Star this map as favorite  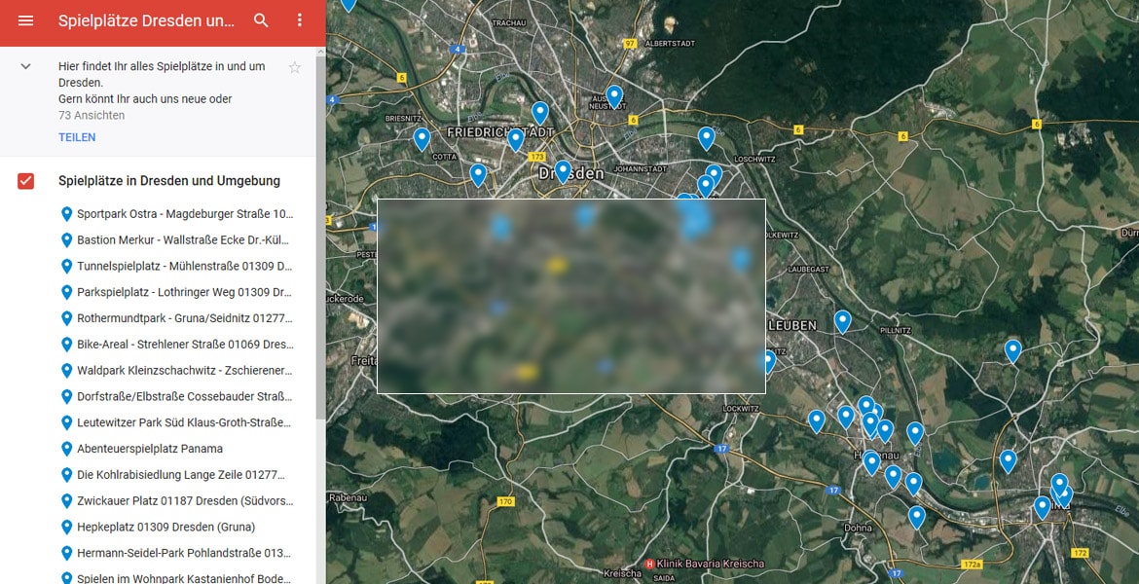[x=295, y=67]
